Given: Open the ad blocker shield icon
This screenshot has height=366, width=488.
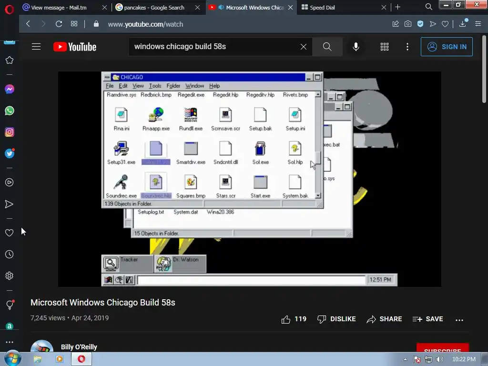Looking at the screenshot, I should tap(420, 24).
